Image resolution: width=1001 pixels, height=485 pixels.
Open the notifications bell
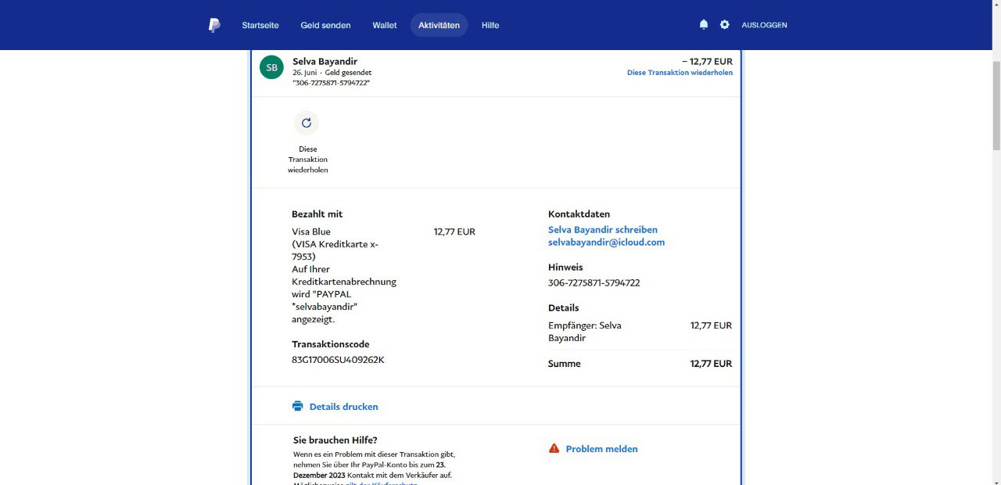pos(704,25)
